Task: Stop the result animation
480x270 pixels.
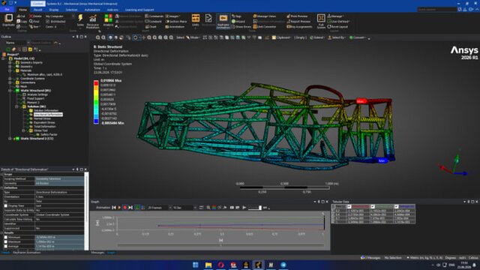Action: (125, 208)
